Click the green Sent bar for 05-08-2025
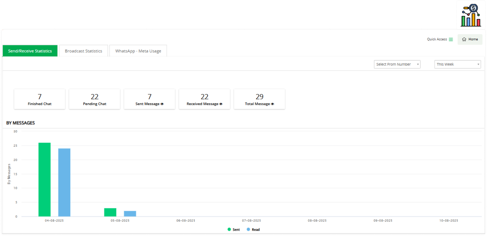Viewport: 487px width, 236px height. 110,212
